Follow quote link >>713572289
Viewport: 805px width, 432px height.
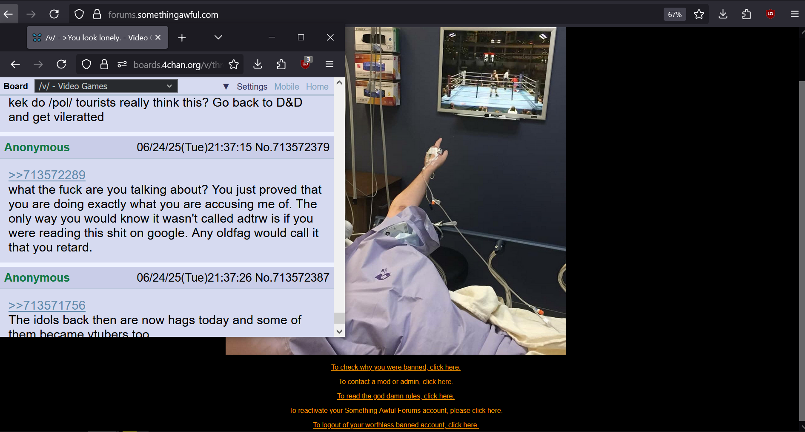[x=47, y=175]
